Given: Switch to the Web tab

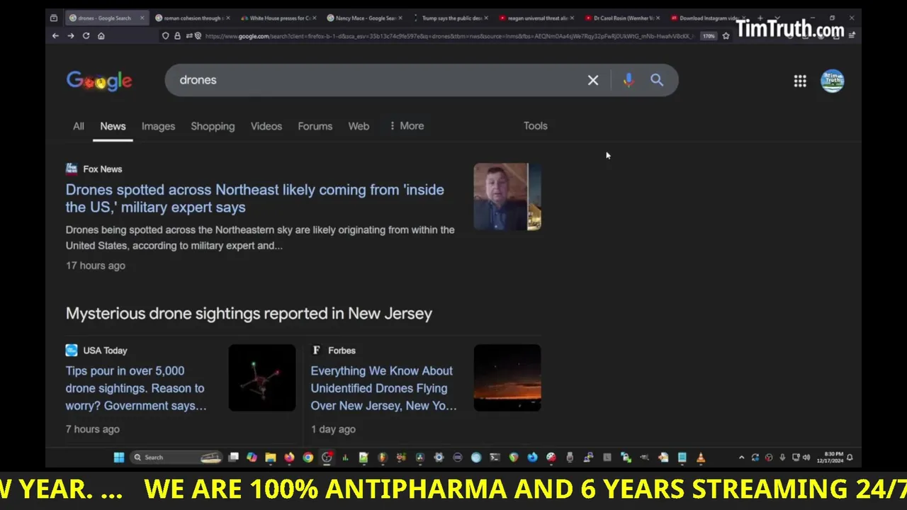Looking at the screenshot, I should click(359, 126).
